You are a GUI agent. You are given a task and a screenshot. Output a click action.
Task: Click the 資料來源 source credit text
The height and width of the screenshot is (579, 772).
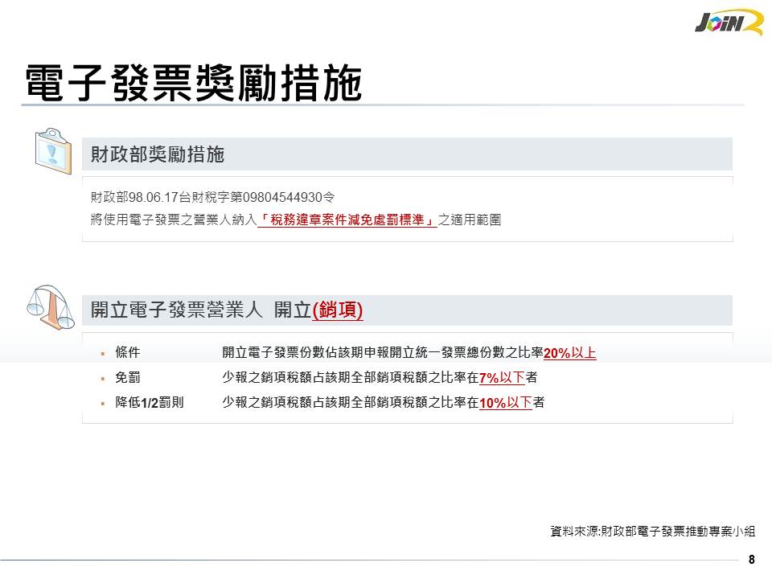click(x=652, y=532)
